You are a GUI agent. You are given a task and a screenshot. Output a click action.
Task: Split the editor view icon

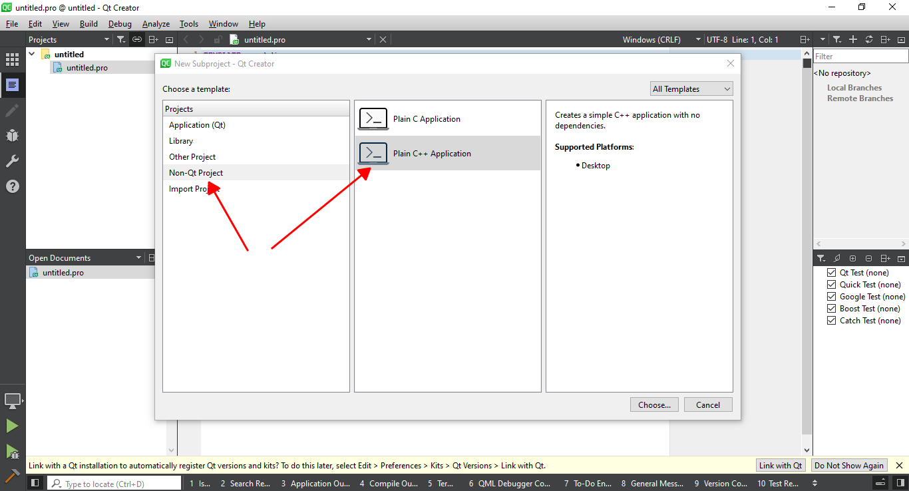(805, 40)
